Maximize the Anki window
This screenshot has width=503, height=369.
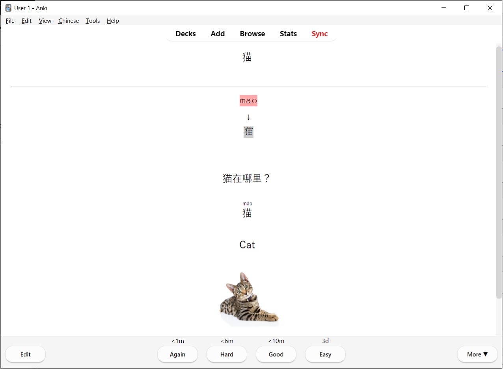467,8
